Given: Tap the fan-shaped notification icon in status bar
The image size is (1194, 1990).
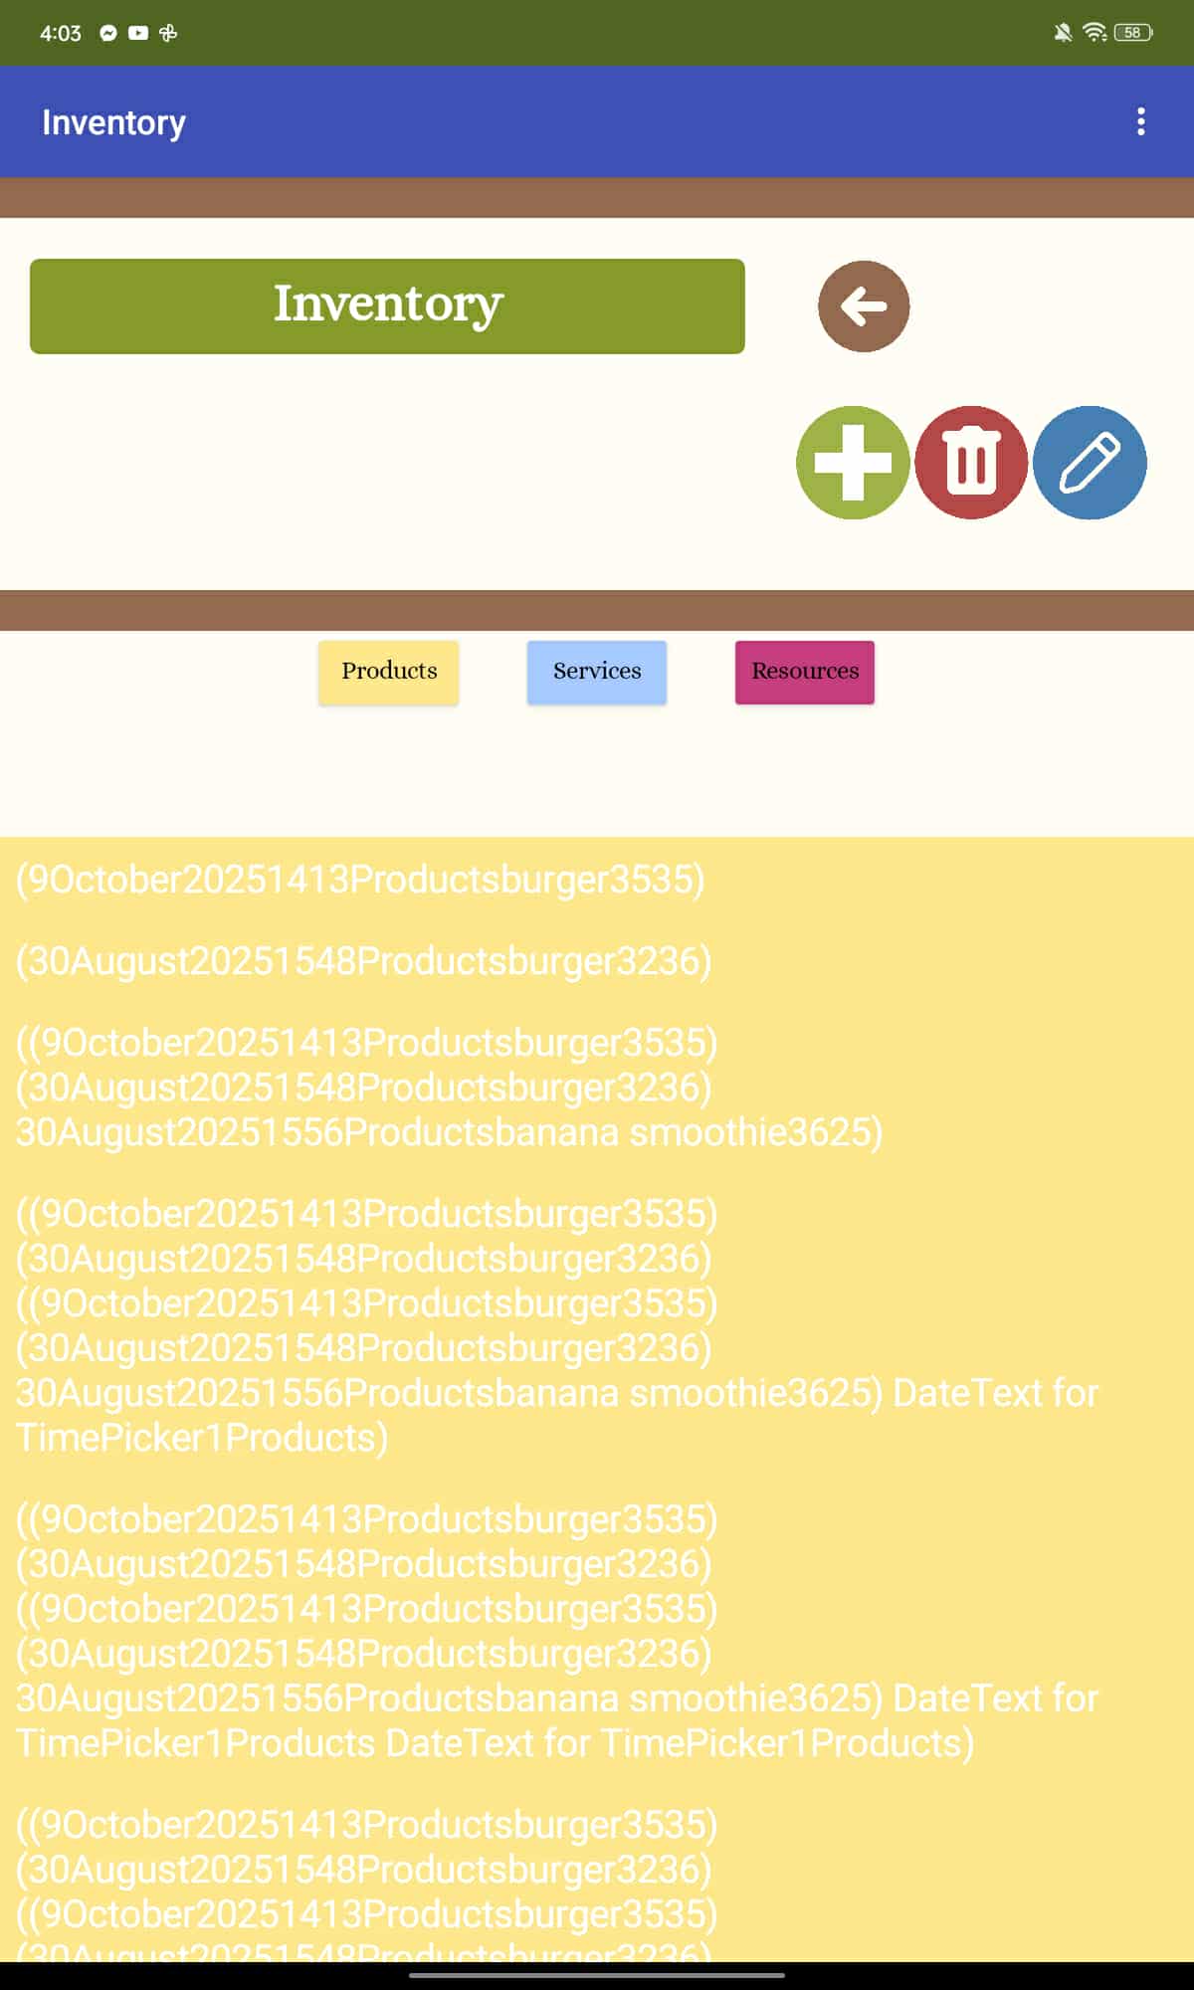Looking at the screenshot, I should point(168,33).
